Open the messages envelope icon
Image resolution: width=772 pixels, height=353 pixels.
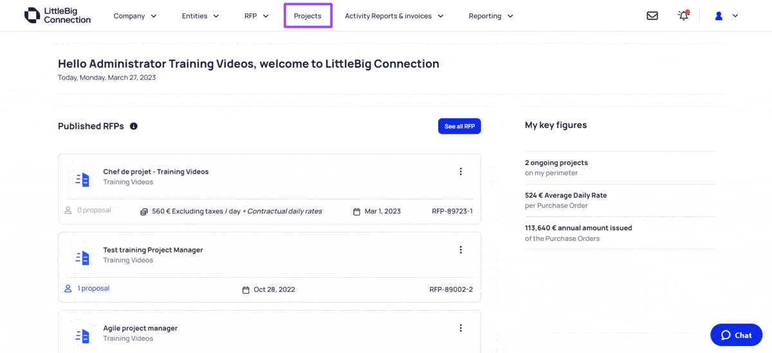[x=652, y=16]
